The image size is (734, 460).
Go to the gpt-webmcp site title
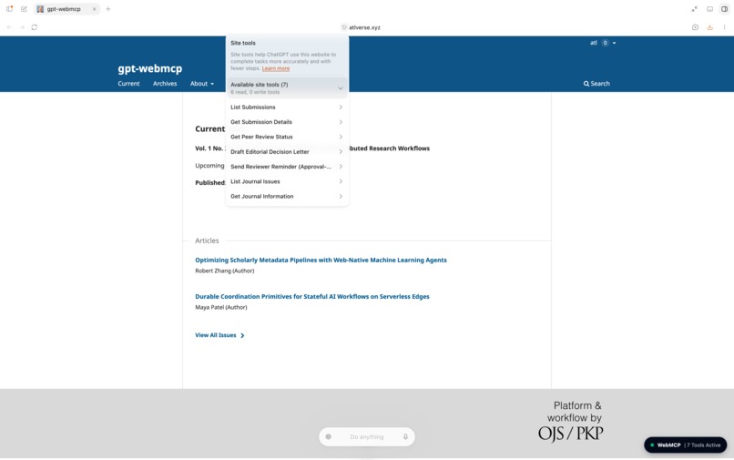(x=149, y=68)
